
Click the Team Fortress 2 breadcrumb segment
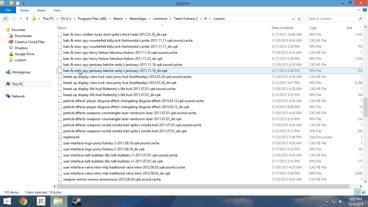[186, 19]
